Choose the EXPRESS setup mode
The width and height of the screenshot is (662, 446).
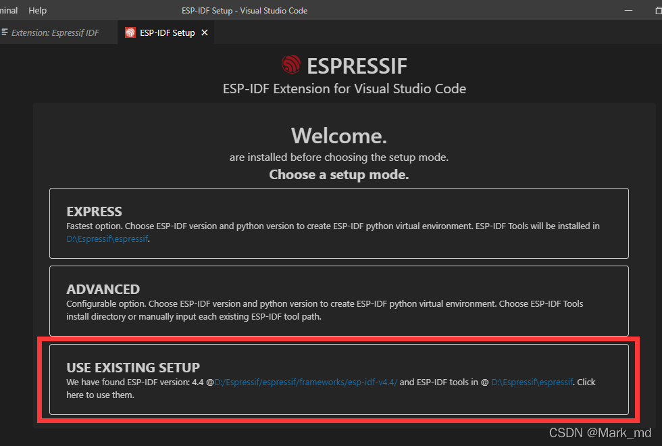pos(339,224)
